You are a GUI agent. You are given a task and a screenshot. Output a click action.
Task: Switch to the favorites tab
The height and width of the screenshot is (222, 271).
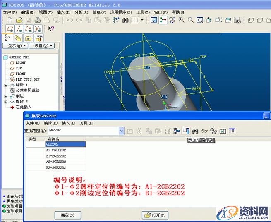(28, 38)
